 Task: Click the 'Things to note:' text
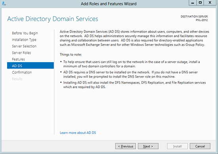[x=71, y=55]
